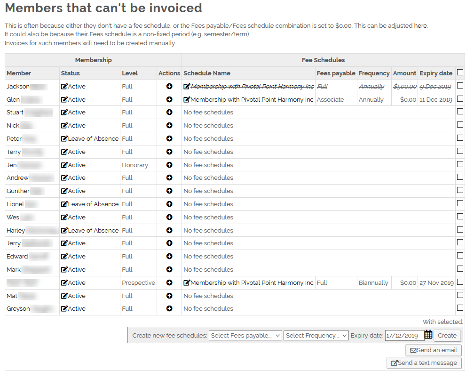Click Send an email button
Screen dimensions: 466x371
[433, 350]
